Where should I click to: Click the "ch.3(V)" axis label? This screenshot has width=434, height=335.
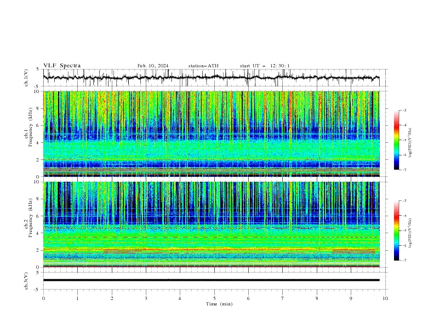click(26, 281)
